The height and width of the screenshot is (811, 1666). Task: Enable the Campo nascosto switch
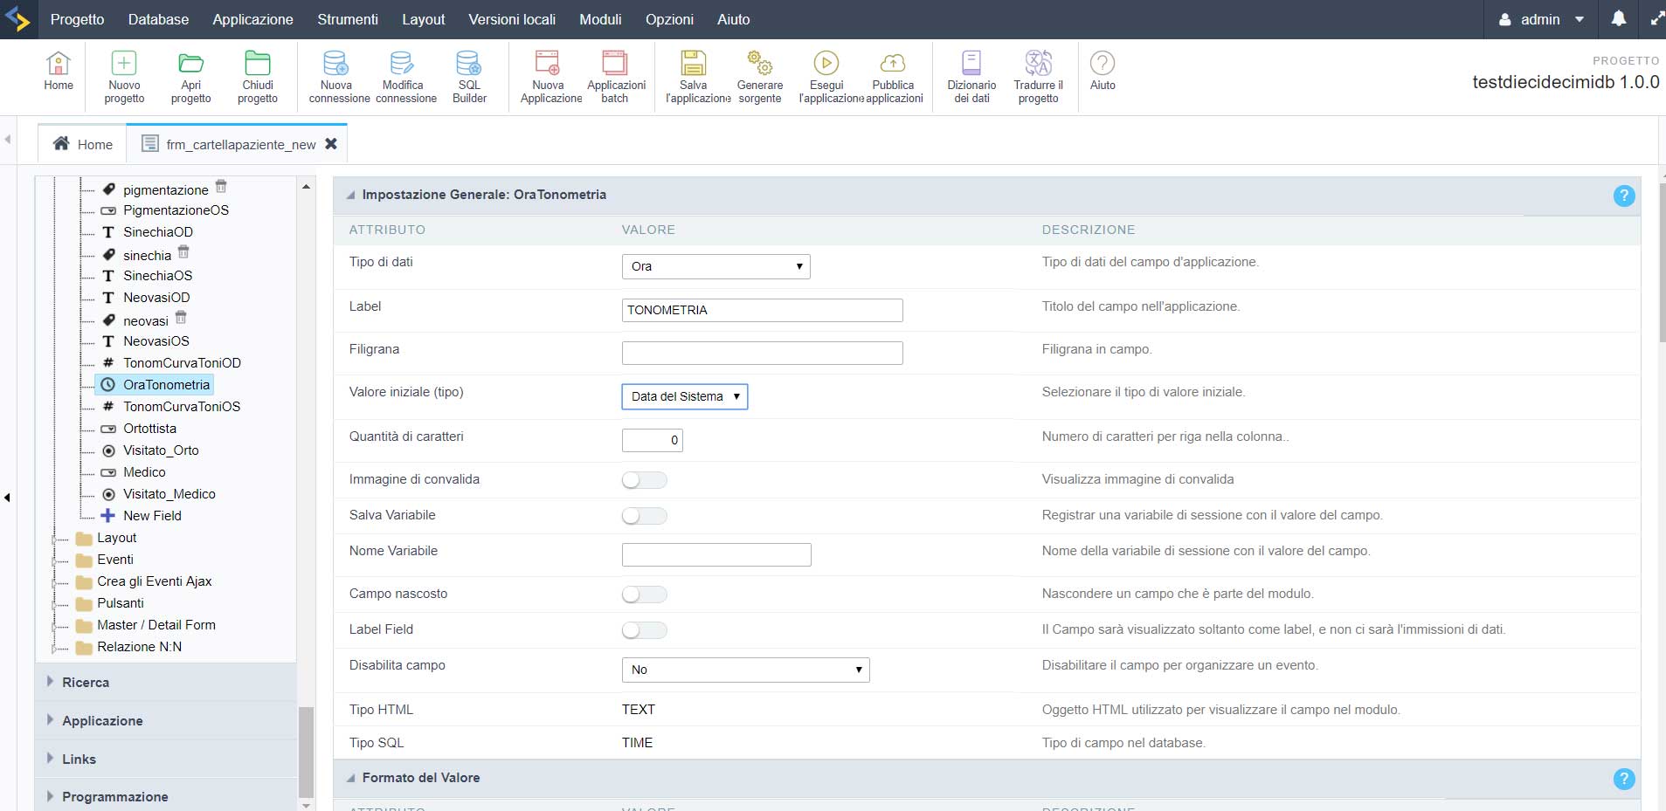(644, 595)
